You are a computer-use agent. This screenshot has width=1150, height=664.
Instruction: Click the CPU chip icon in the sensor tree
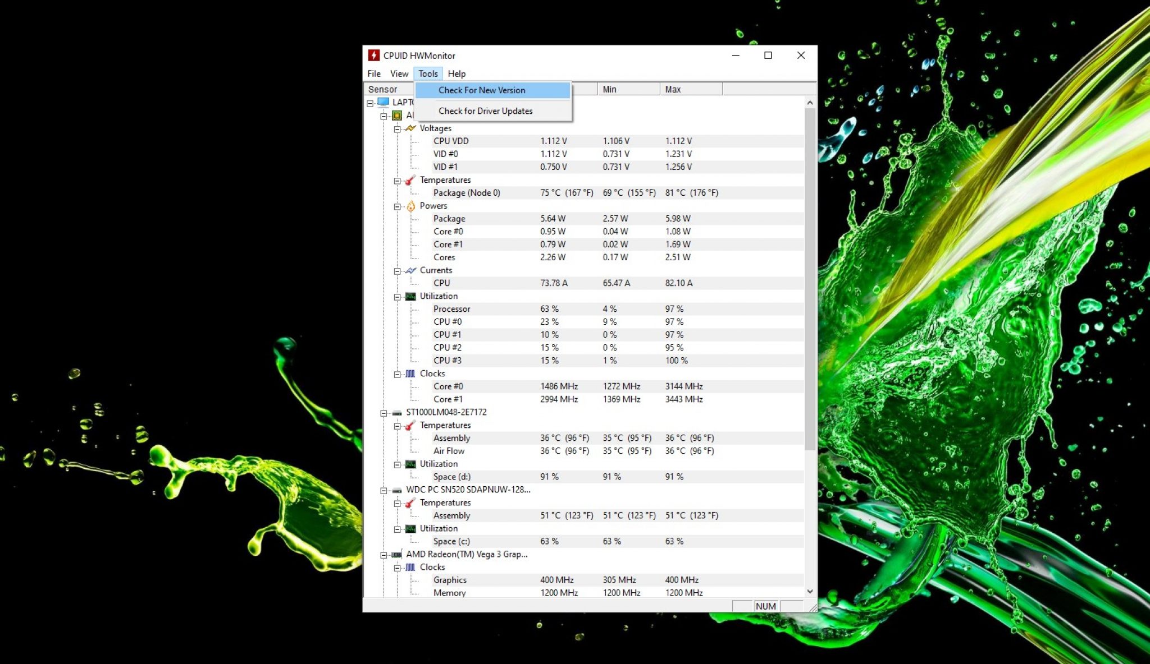[396, 115]
